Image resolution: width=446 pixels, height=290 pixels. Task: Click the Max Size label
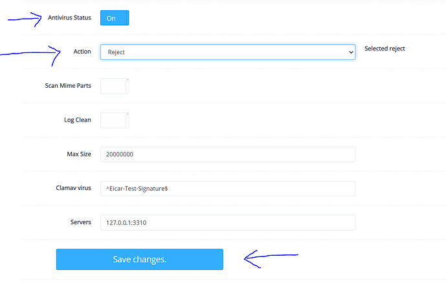coord(79,154)
